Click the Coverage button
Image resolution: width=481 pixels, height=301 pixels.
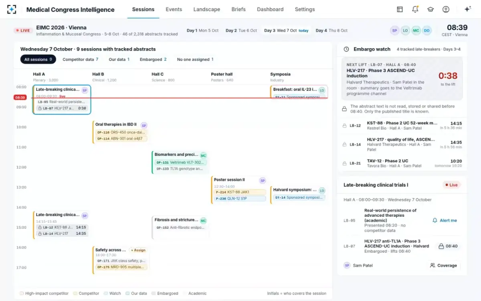443,265
